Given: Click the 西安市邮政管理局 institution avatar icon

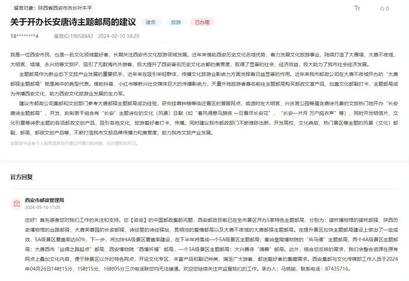Looking at the screenshot, I should coord(16,203).
